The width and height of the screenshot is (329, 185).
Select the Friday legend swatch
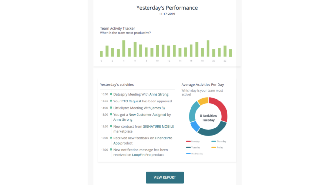click(214, 147)
